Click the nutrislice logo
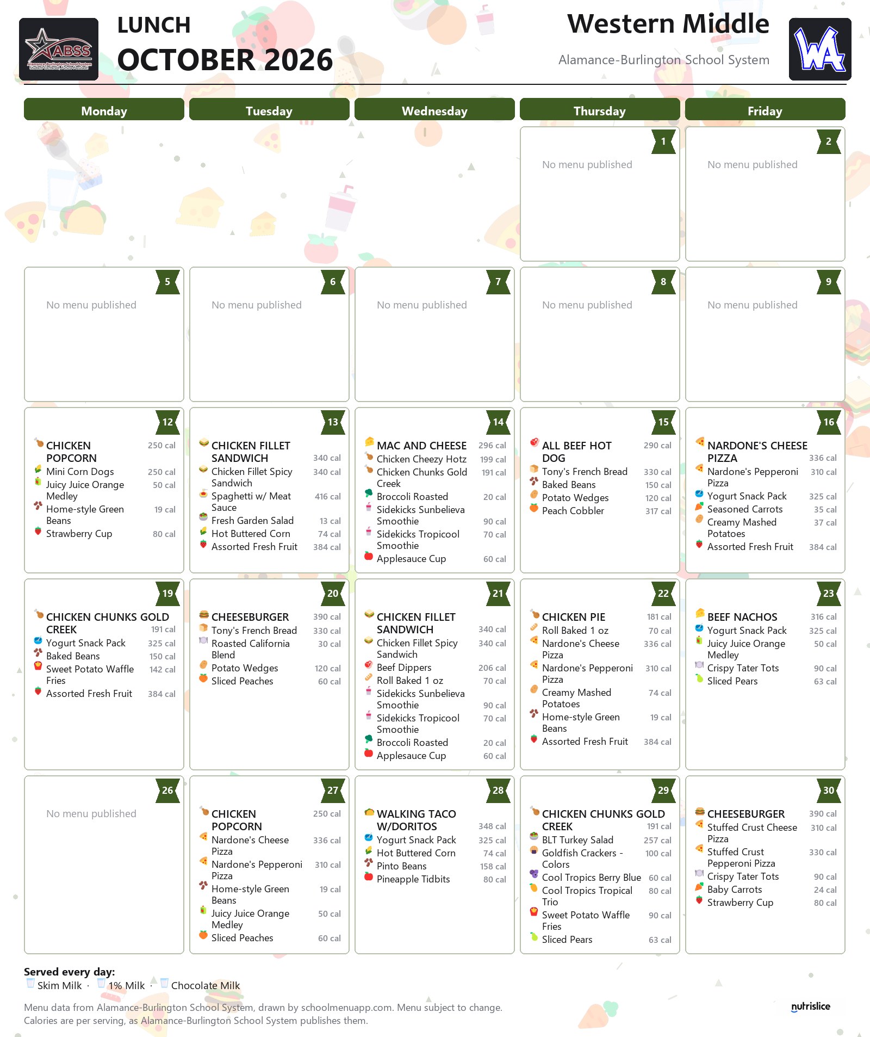This screenshot has height=1037, width=870. click(x=811, y=1007)
